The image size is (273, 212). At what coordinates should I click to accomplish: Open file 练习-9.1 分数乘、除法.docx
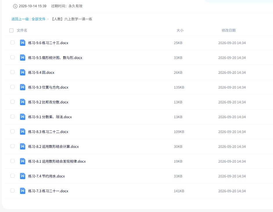point(50,117)
